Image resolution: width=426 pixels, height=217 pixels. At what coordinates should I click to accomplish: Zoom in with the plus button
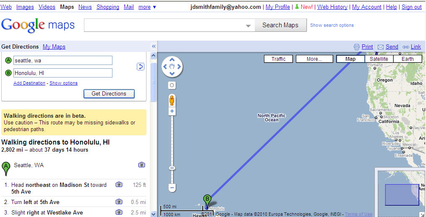tap(172, 111)
